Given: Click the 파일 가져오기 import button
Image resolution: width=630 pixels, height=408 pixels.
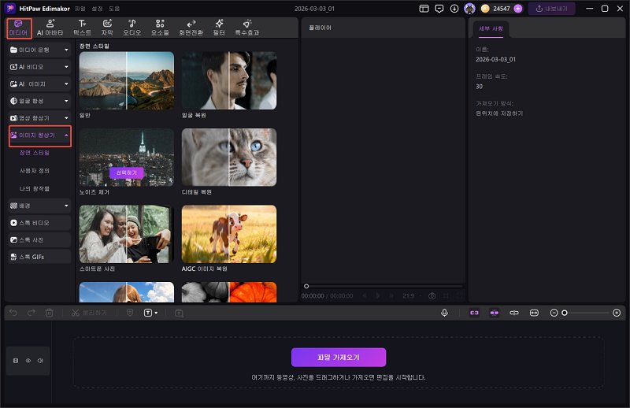Looking at the screenshot, I should coord(339,358).
